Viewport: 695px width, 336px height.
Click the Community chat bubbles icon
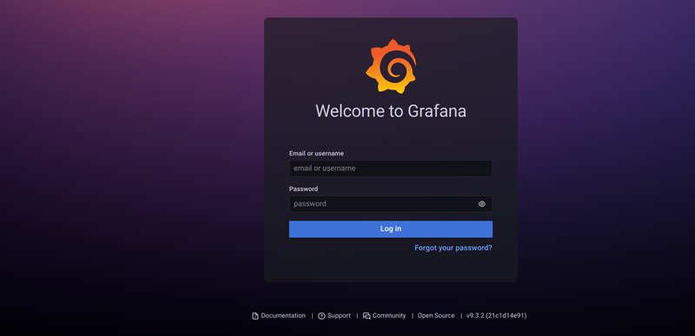pos(367,316)
